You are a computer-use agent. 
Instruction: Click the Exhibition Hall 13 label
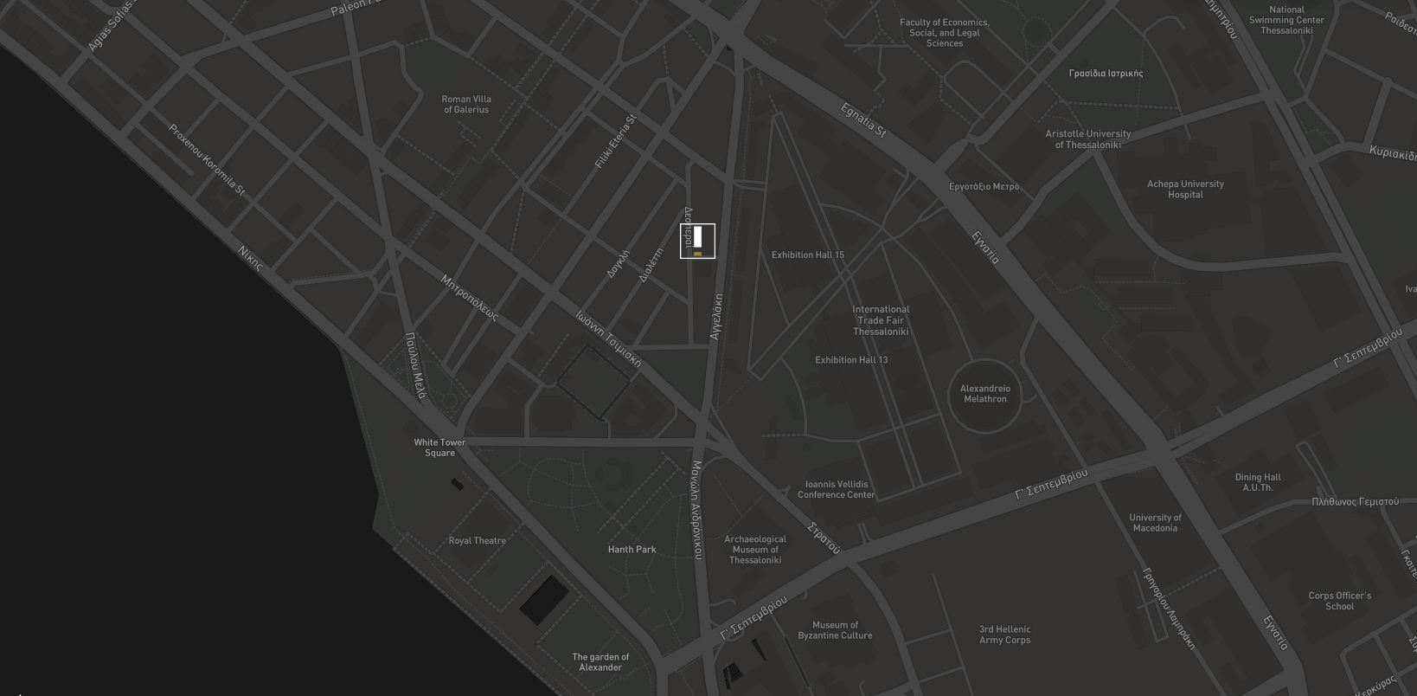(851, 360)
